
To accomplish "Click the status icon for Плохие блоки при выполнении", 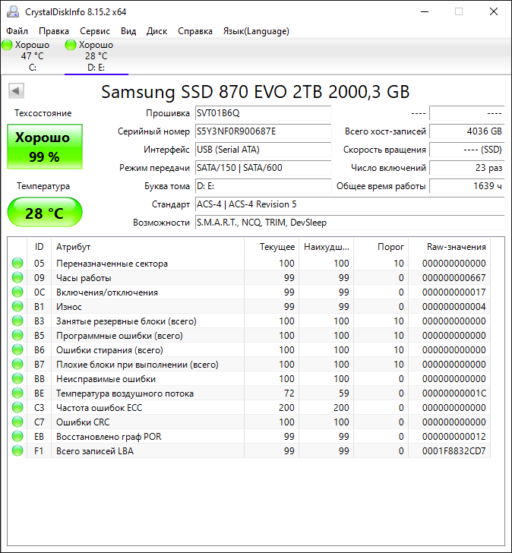I will [17, 365].
